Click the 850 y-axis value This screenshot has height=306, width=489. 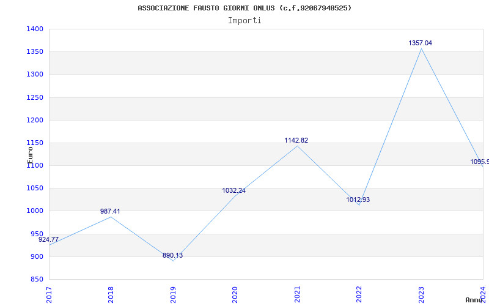pos(37,280)
